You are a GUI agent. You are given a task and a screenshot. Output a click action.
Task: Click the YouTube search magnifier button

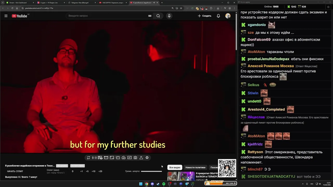(x=158, y=16)
